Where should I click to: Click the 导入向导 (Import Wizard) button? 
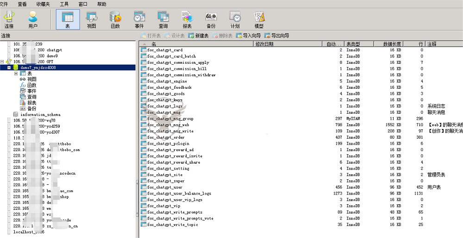pos(248,36)
